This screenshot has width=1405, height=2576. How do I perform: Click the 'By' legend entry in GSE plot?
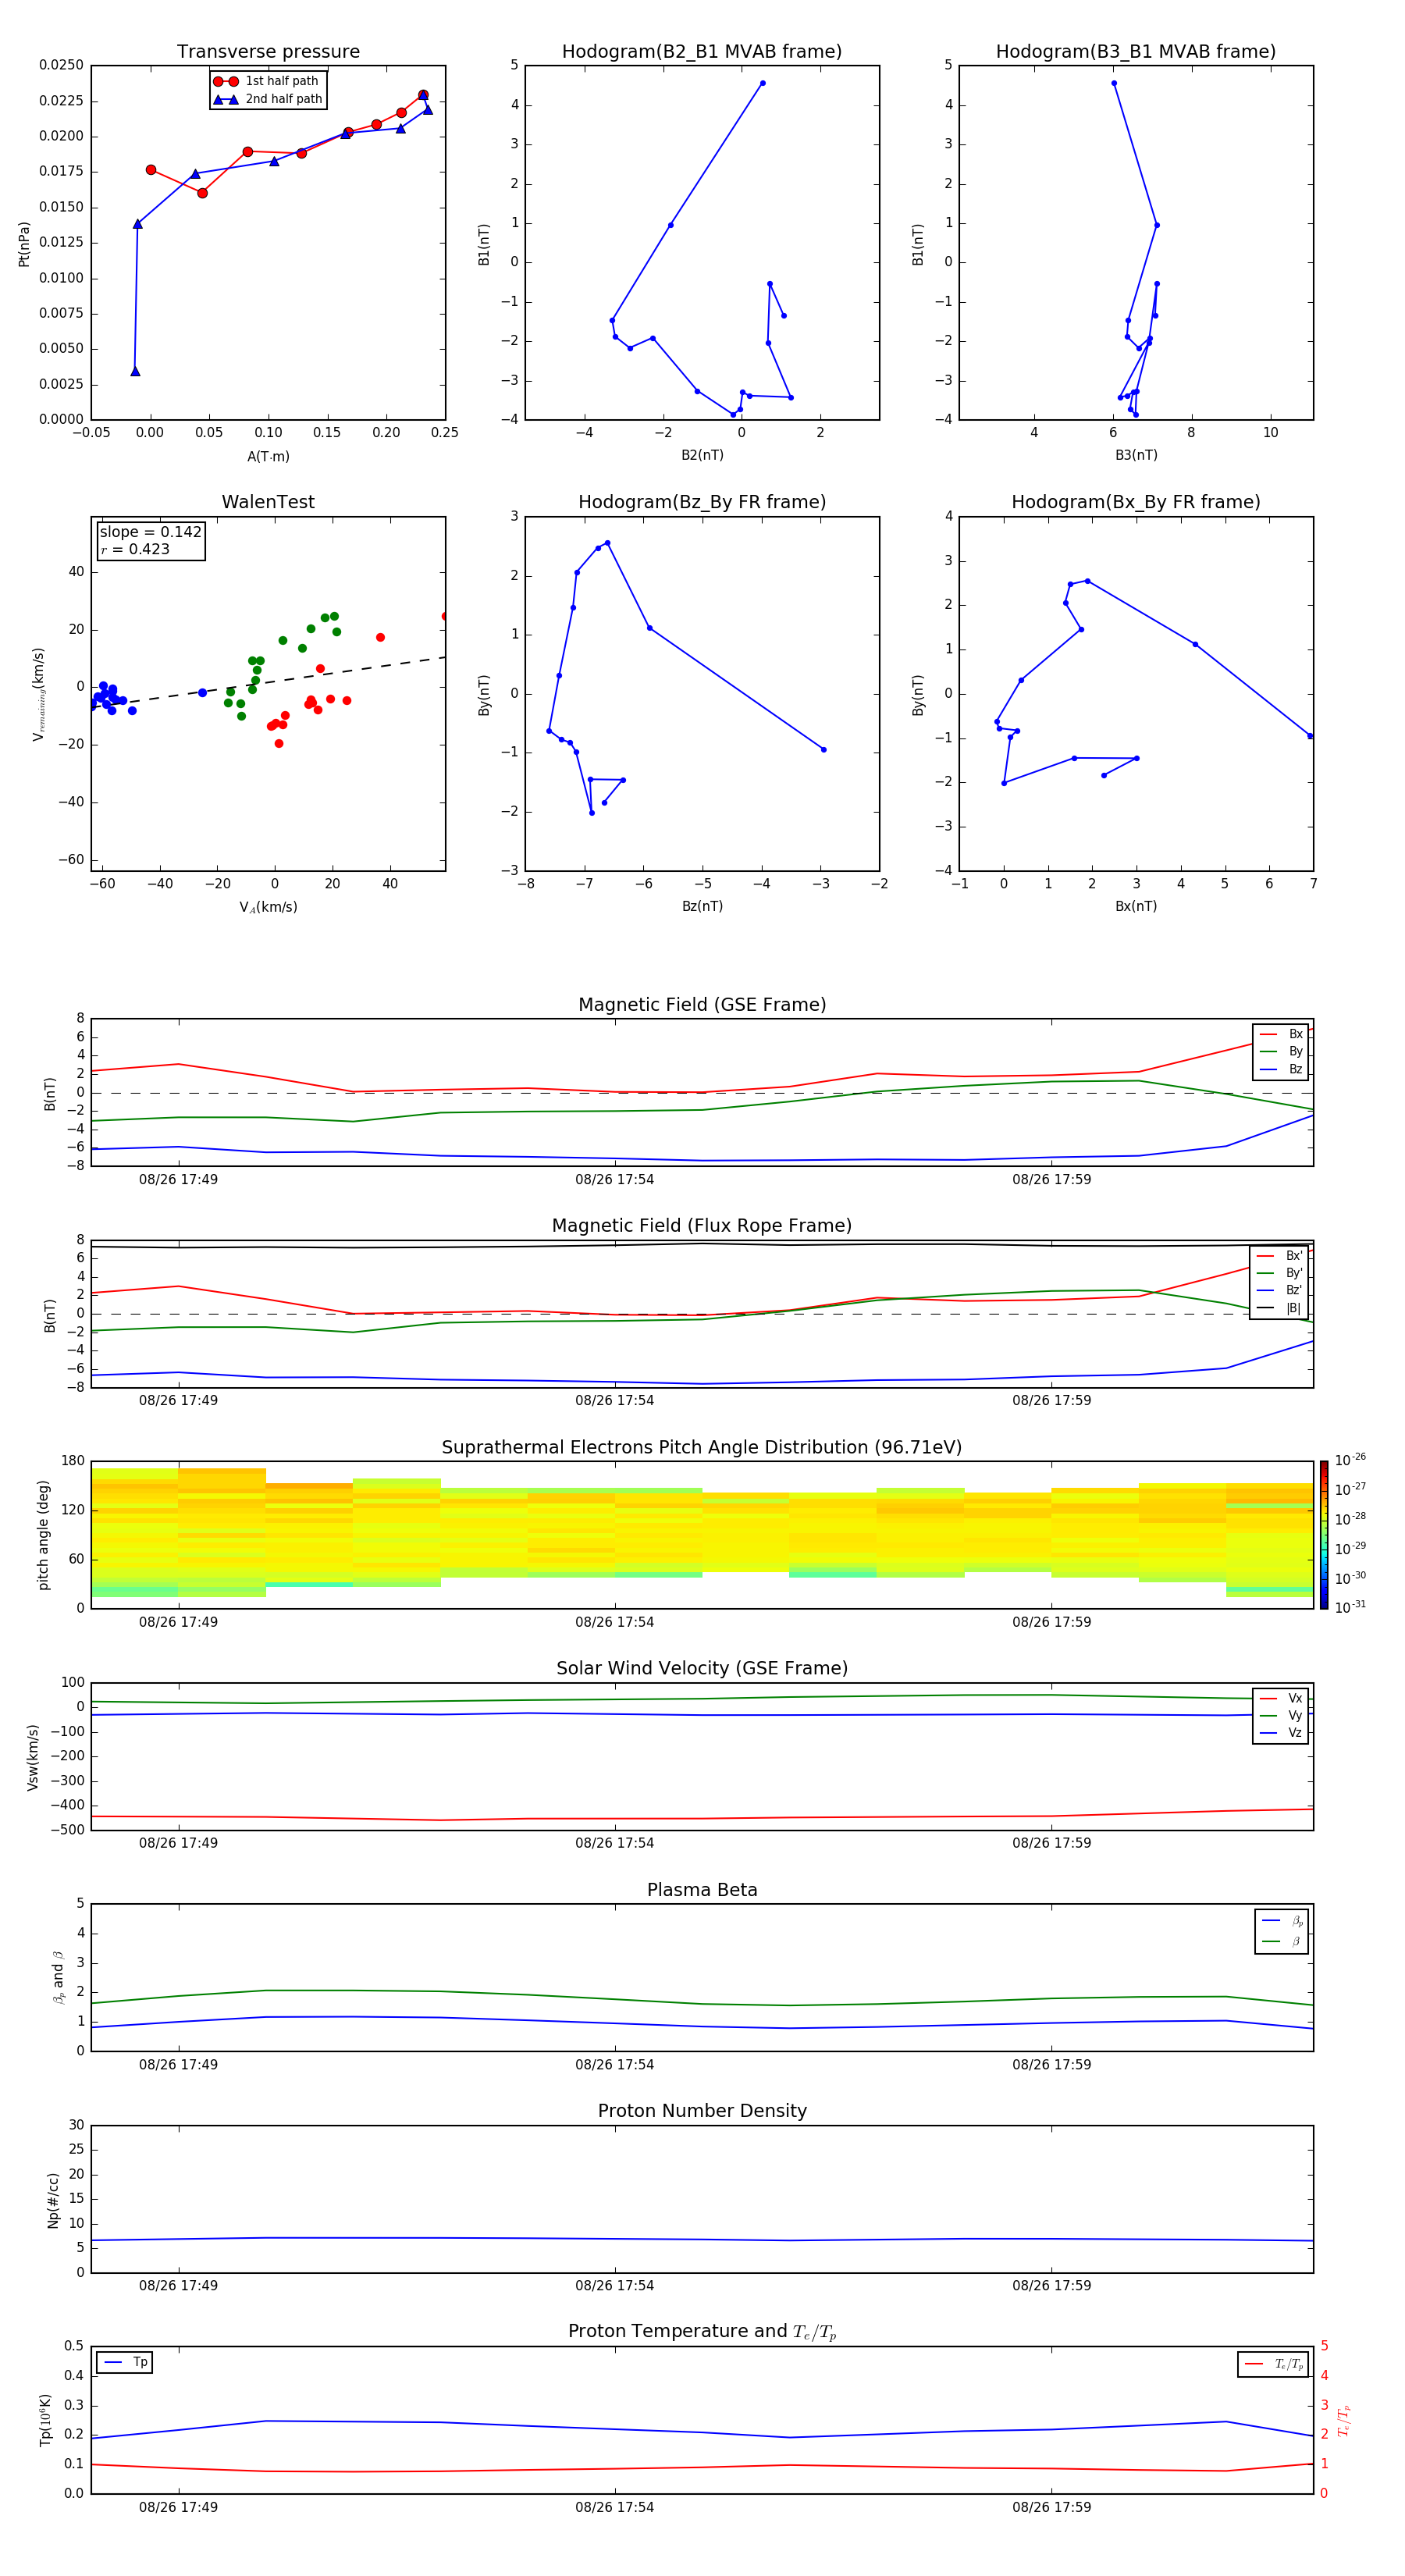pyautogui.click(x=1282, y=1051)
